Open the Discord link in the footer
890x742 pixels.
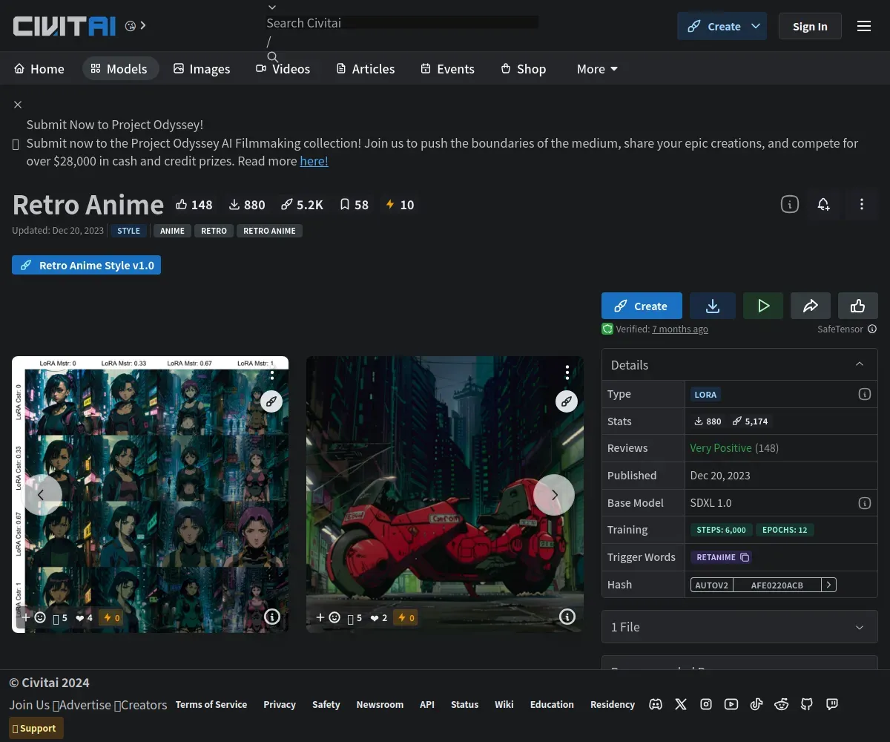pos(656,704)
